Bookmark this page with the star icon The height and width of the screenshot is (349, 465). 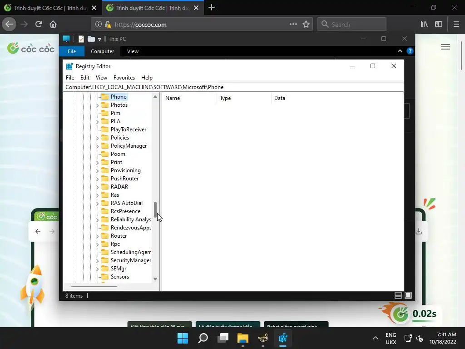306,25
